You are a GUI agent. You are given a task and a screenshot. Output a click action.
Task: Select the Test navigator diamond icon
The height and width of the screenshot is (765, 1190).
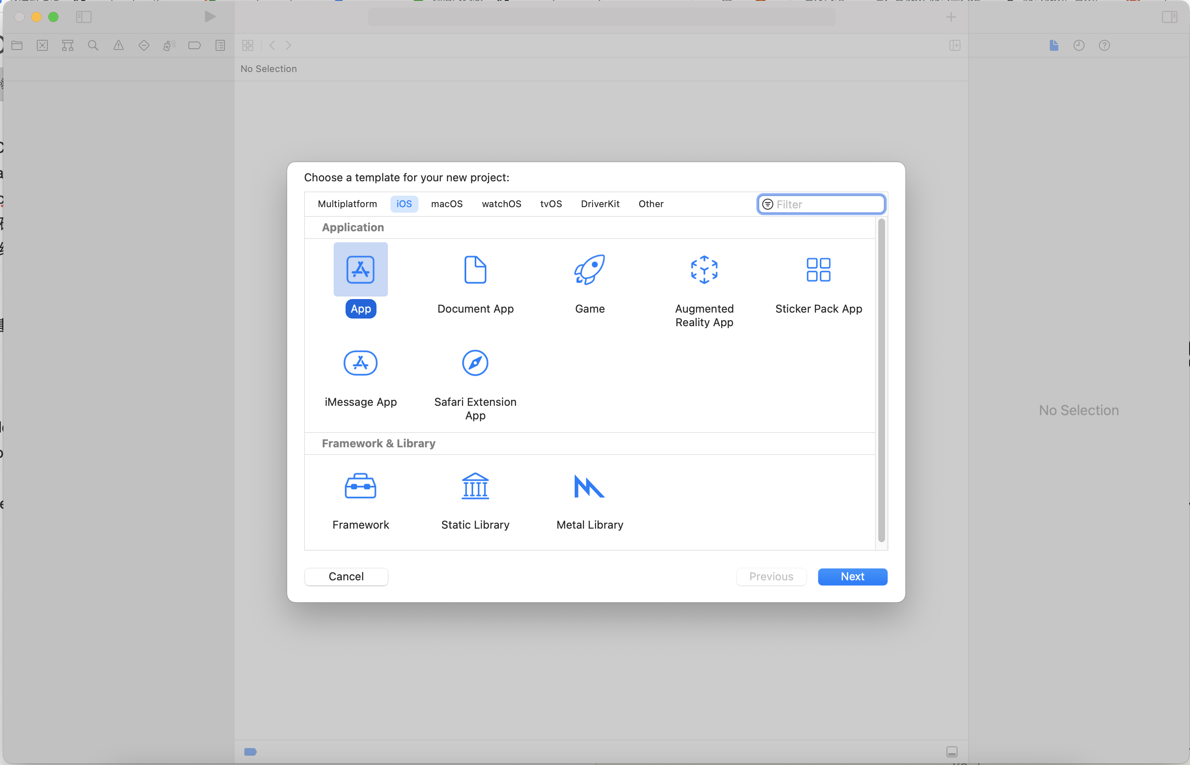(144, 45)
